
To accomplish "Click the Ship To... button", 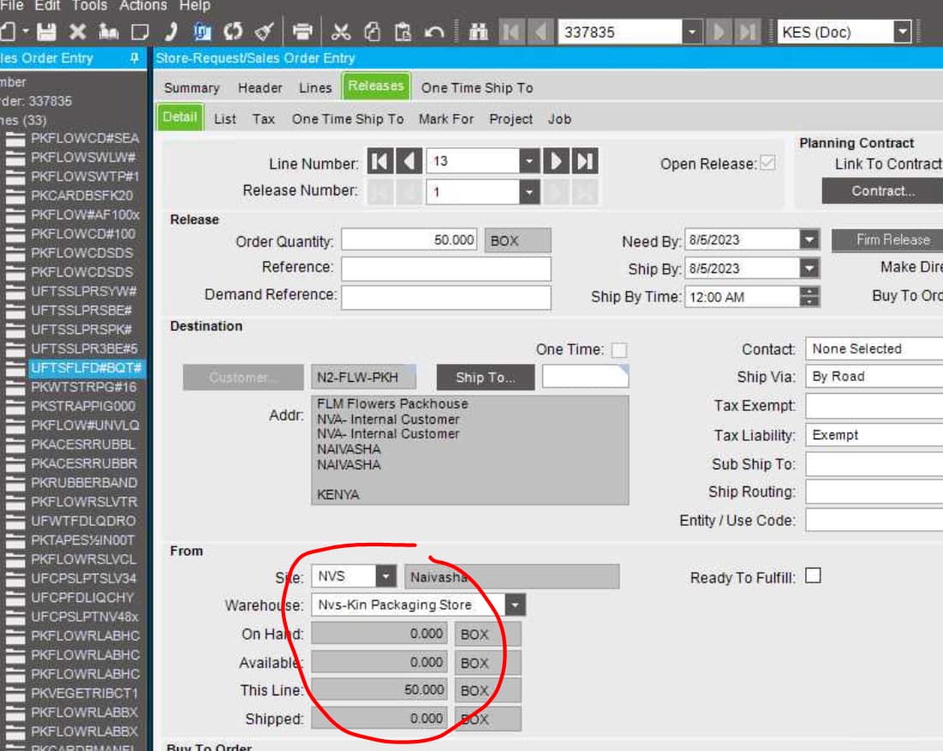I will (486, 378).
